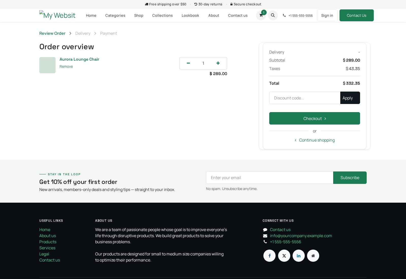Open Contact us under Useful Links
This screenshot has width=406, height=279.
(49, 260)
